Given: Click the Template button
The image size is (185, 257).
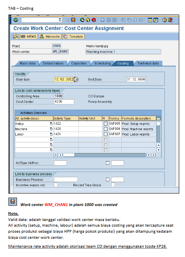Looking at the screenshot, I should pyautogui.click(x=74, y=36).
